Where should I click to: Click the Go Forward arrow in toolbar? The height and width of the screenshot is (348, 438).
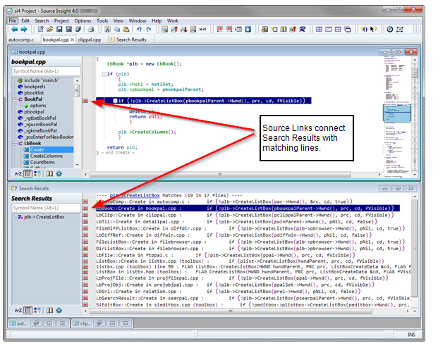24,29
